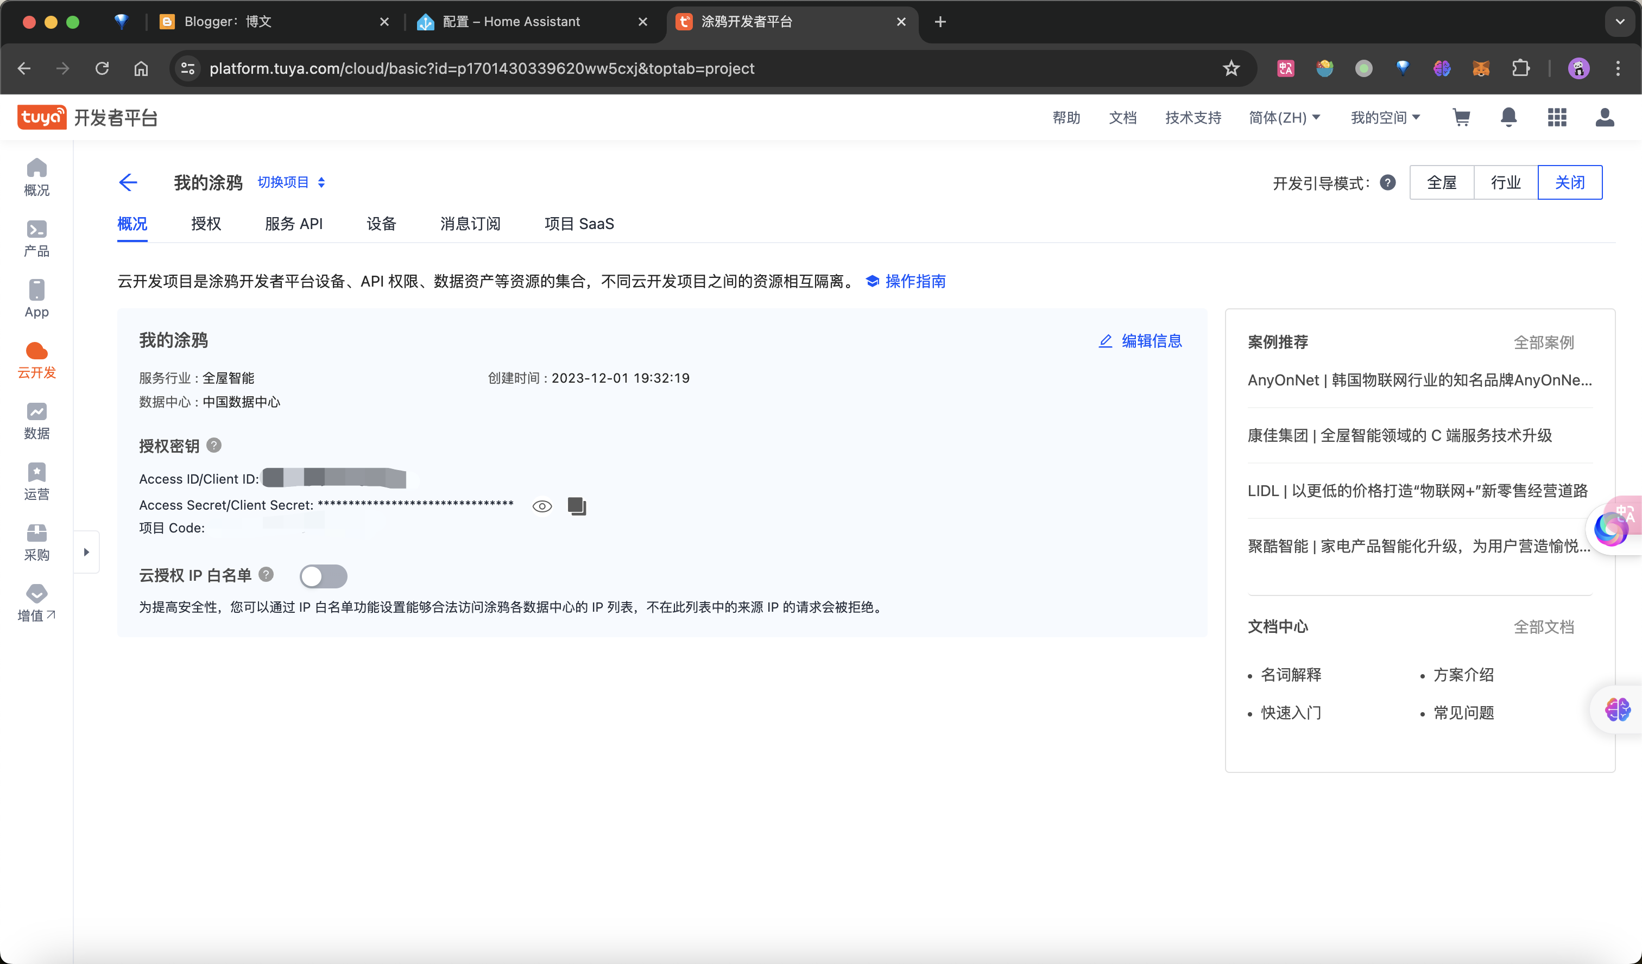
Task: Go to the 产品 section in the sidebar
Action: pos(36,238)
